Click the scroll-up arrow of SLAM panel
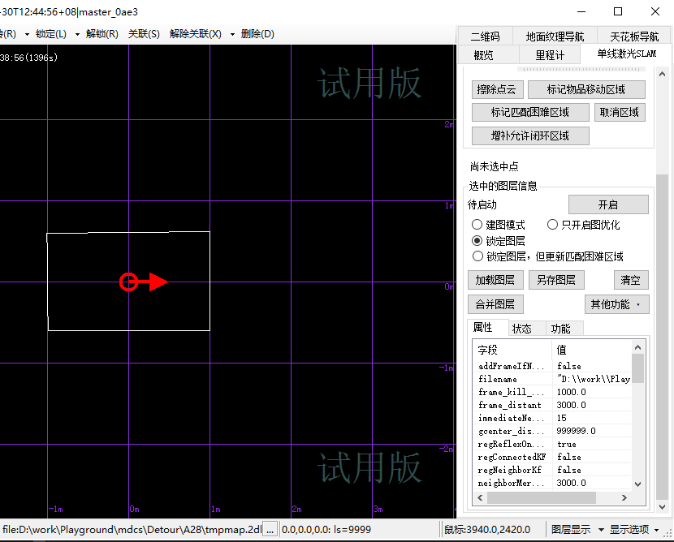The image size is (674, 542). click(663, 72)
